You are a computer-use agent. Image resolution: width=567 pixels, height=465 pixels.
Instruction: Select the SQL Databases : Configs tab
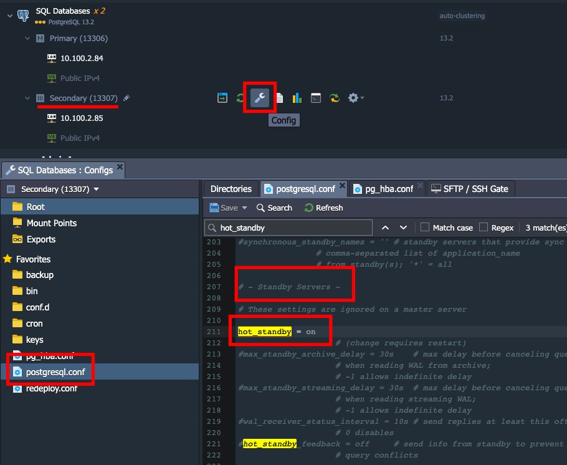click(x=64, y=170)
